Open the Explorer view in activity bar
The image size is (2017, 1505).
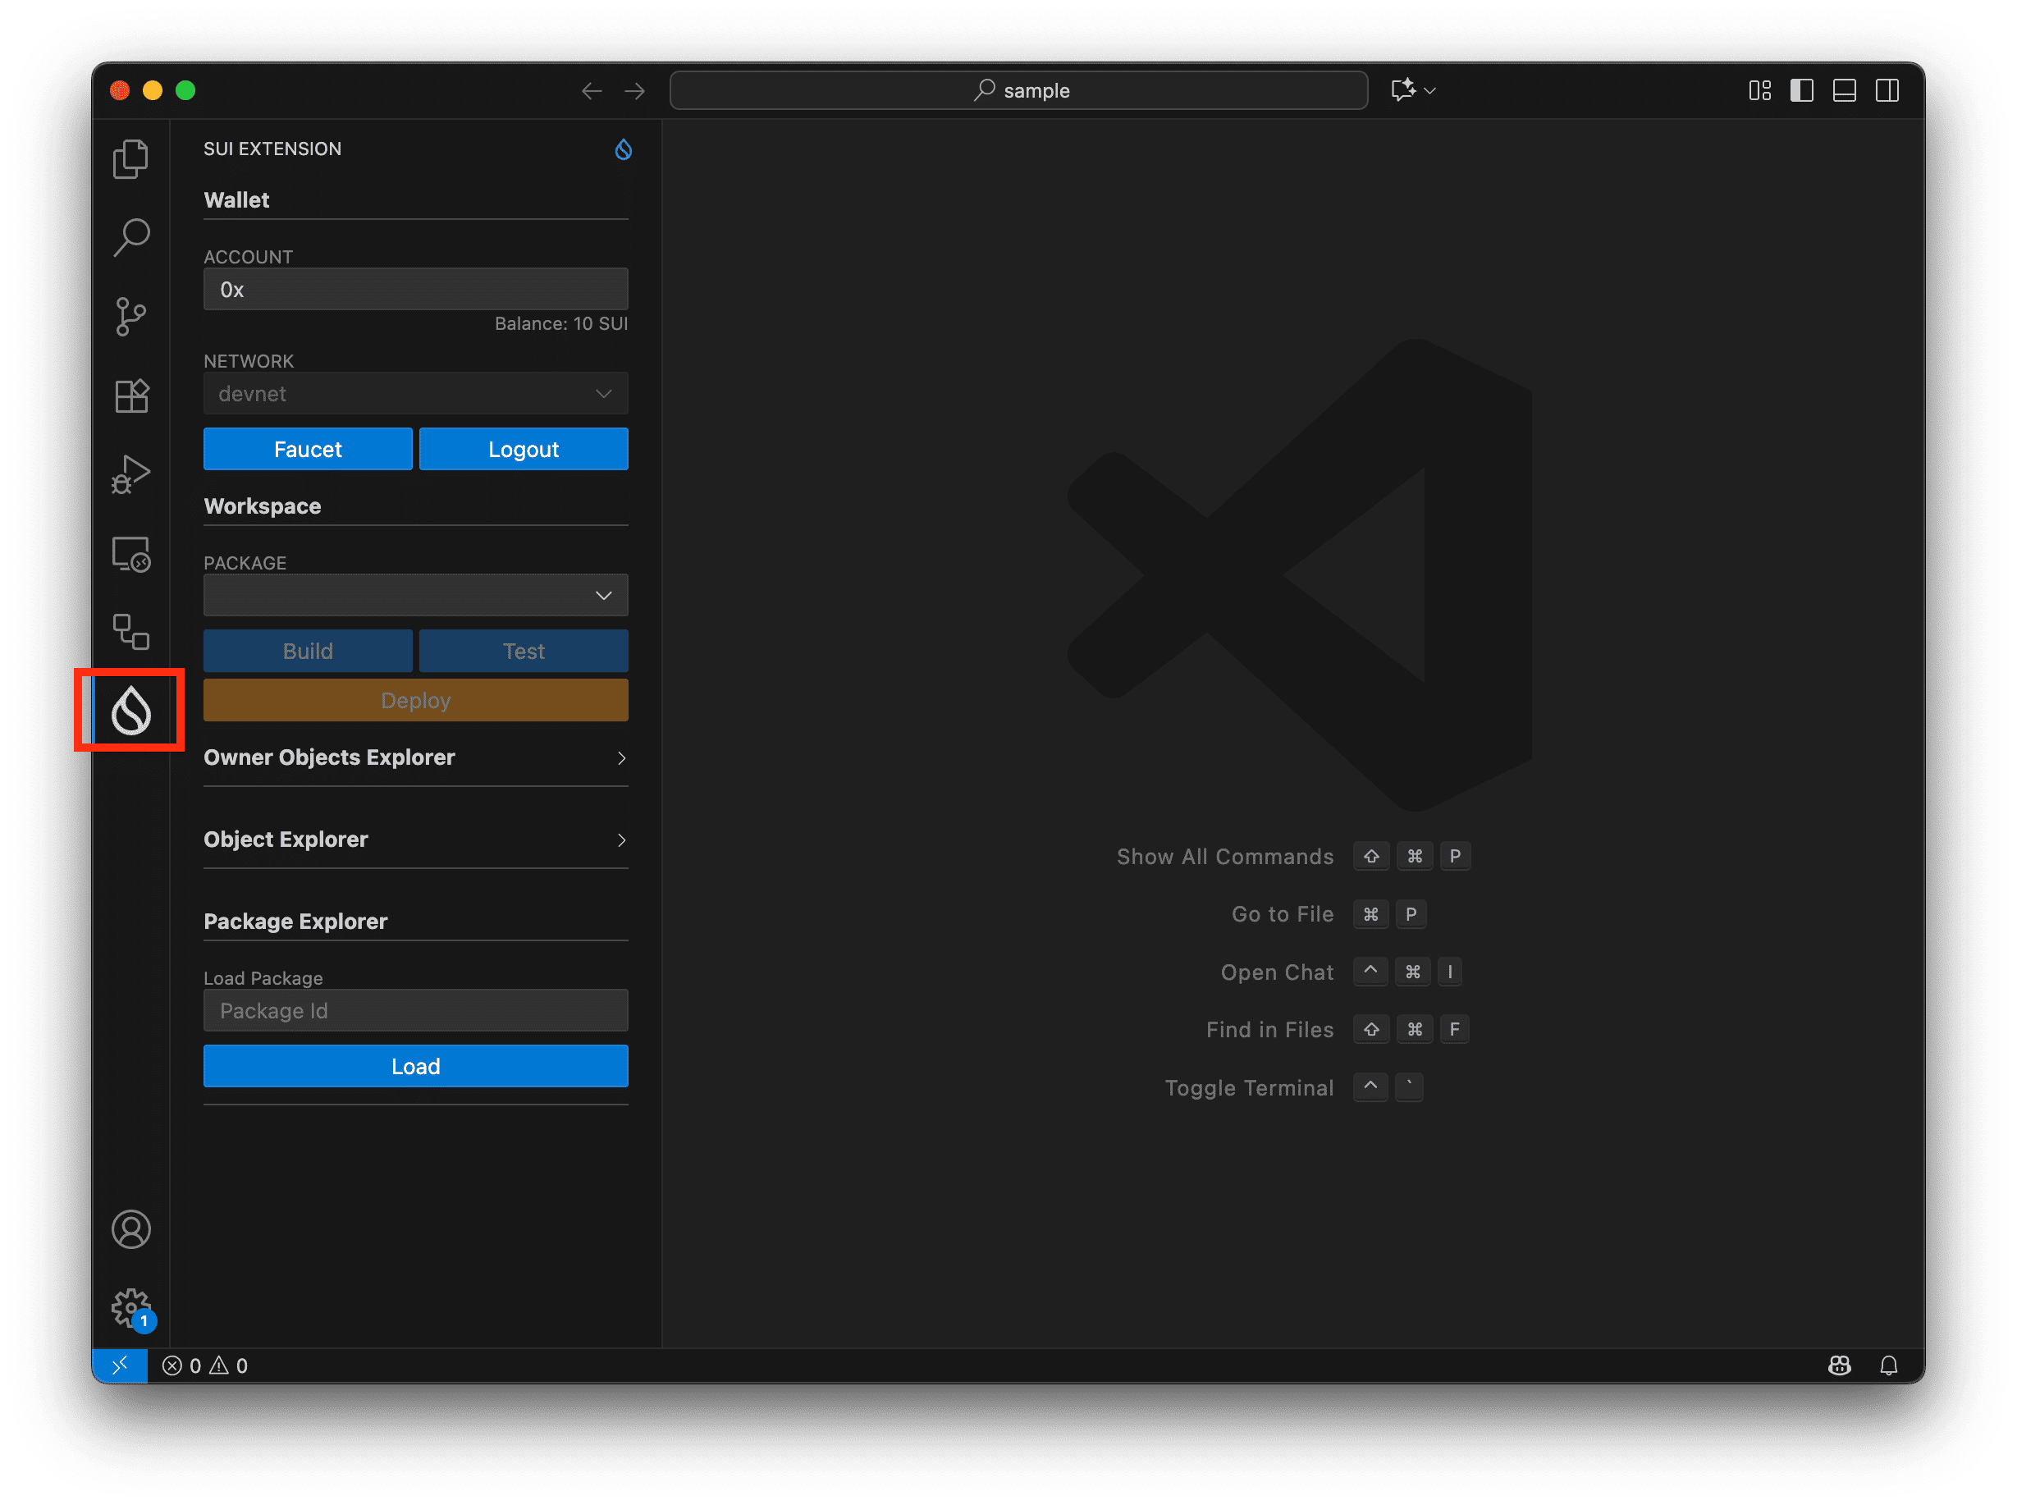(x=131, y=159)
